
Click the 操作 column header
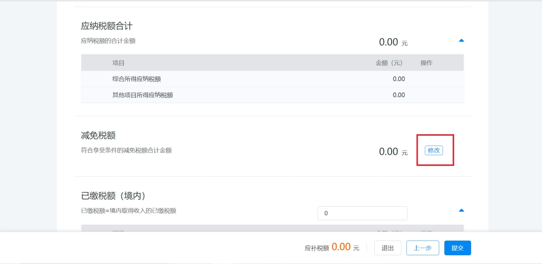(426, 63)
